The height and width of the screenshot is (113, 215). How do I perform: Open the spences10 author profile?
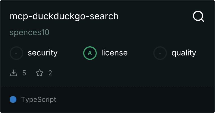coord(29,32)
